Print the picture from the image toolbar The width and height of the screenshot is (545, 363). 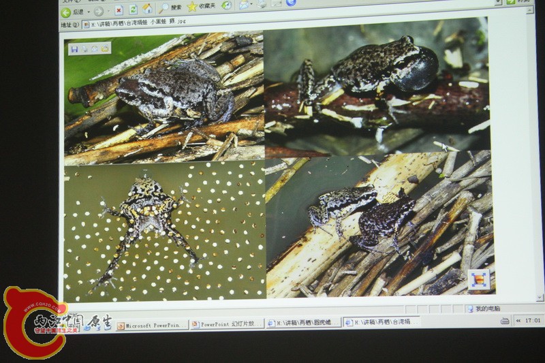pos(84,49)
